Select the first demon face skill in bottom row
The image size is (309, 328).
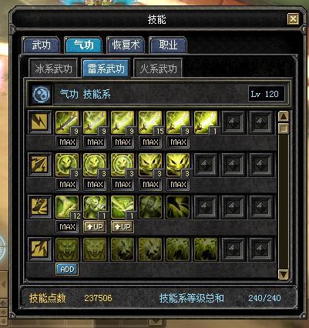pos(67,249)
